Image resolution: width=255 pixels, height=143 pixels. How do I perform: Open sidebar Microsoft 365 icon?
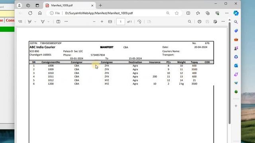point(236,57)
